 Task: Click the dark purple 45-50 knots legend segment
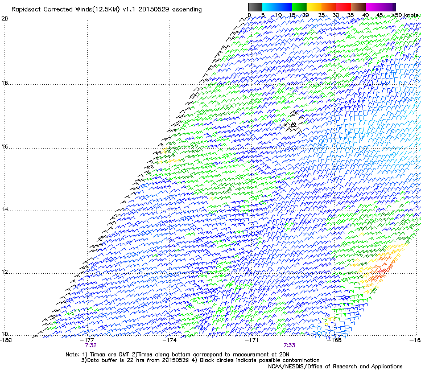[x=388, y=7]
